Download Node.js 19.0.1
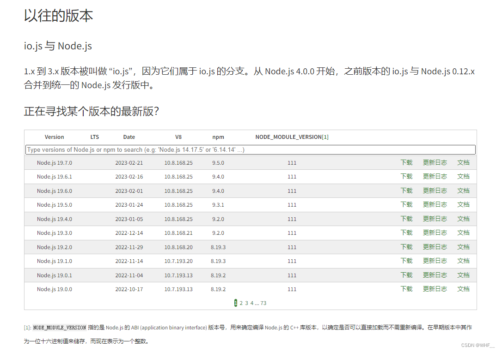 tap(406, 275)
